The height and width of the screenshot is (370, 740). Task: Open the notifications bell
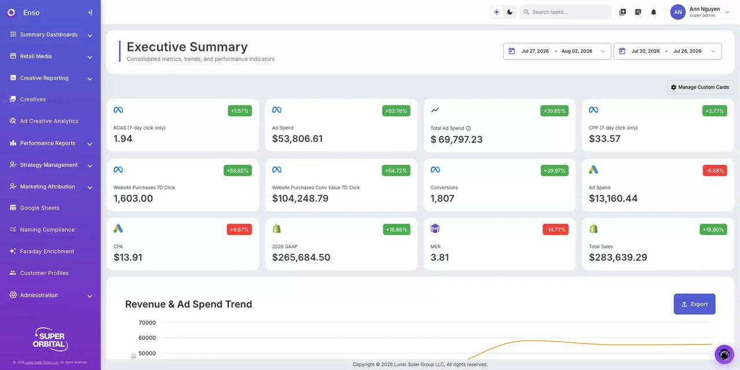pyautogui.click(x=654, y=12)
